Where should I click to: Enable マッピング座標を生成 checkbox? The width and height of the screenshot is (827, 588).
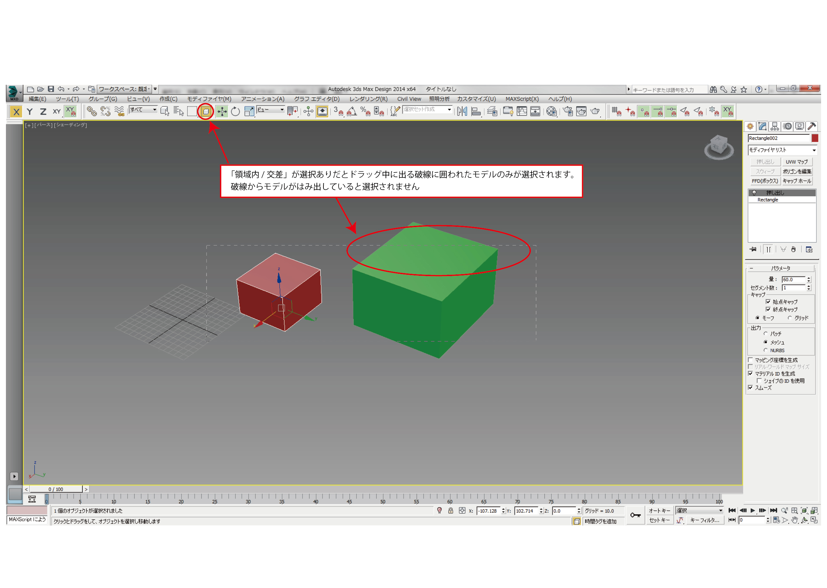coord(751,360)
